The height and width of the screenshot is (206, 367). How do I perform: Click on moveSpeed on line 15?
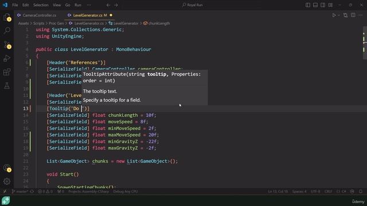pyautogui.click(x=120, y=122)
